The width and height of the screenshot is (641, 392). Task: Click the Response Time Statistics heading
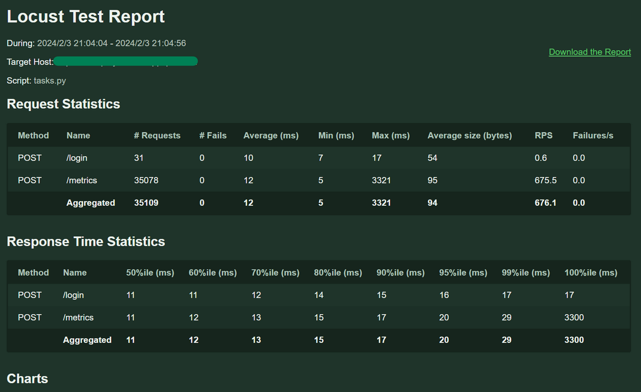(x=86, y=242)
